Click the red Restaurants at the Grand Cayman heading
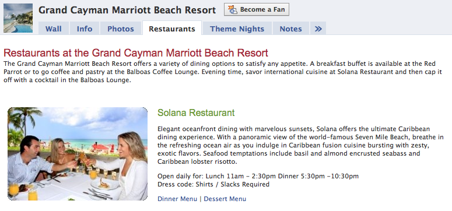Viewport: 452px width, 211px height. pyautogui.click(x=136, y=53)
